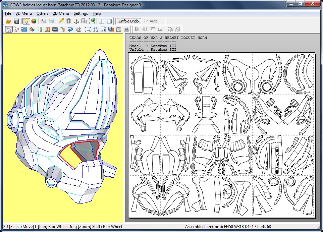Click the align left icon
Screen dimensions: 323x232
click(137, 29)
